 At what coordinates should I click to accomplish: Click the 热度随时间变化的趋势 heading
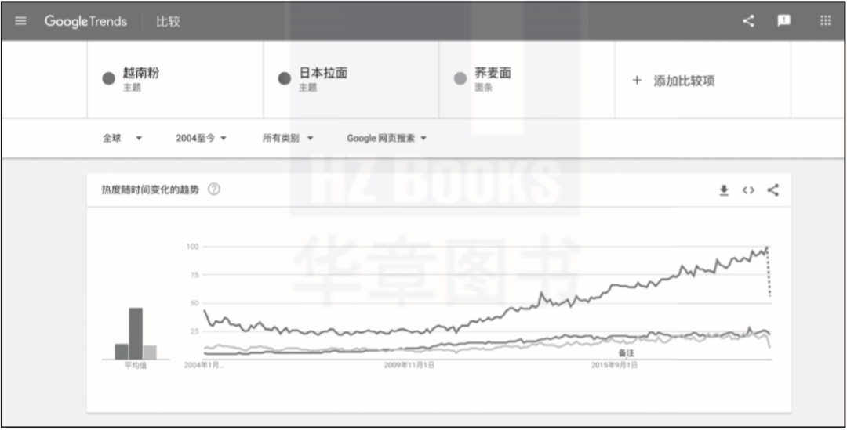click(150, 190)
